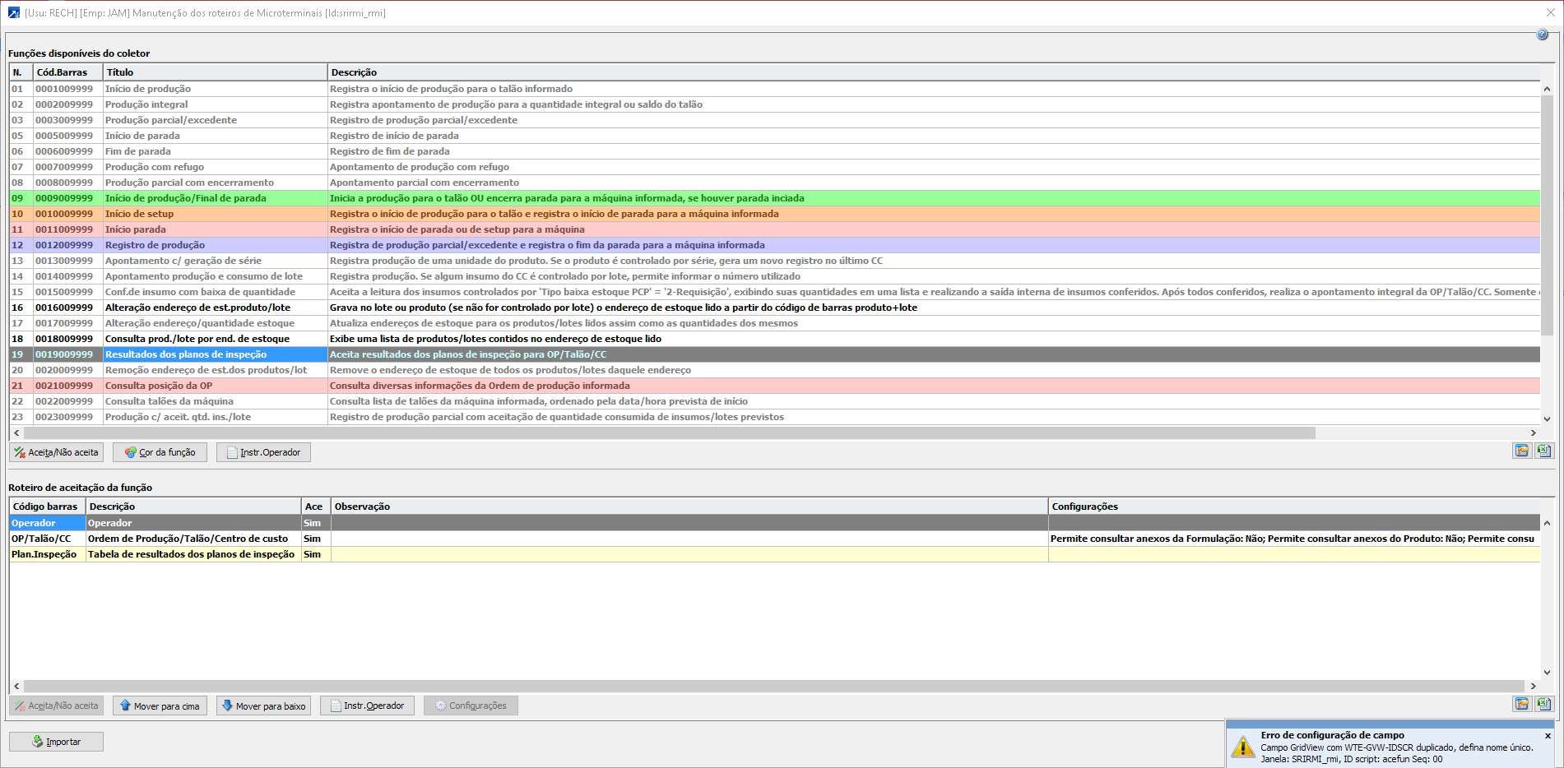Select 'Produção c/ aceit. qtd. ins./lote' row
This screenshot has height=768, width=1564.
775,417
